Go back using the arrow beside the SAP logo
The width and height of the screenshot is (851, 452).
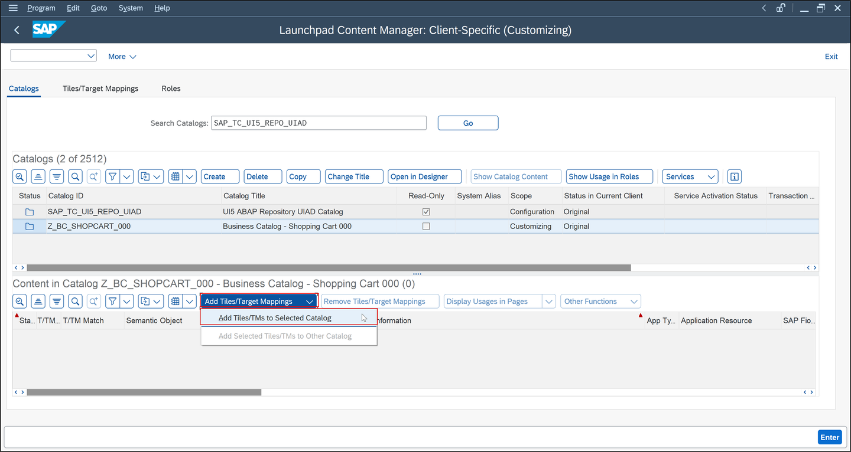(x=17, y=30)
